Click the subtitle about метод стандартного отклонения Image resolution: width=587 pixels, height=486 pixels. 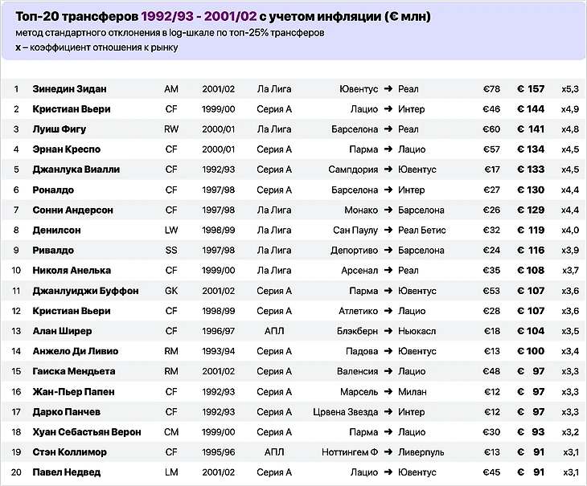coord(170,33)
